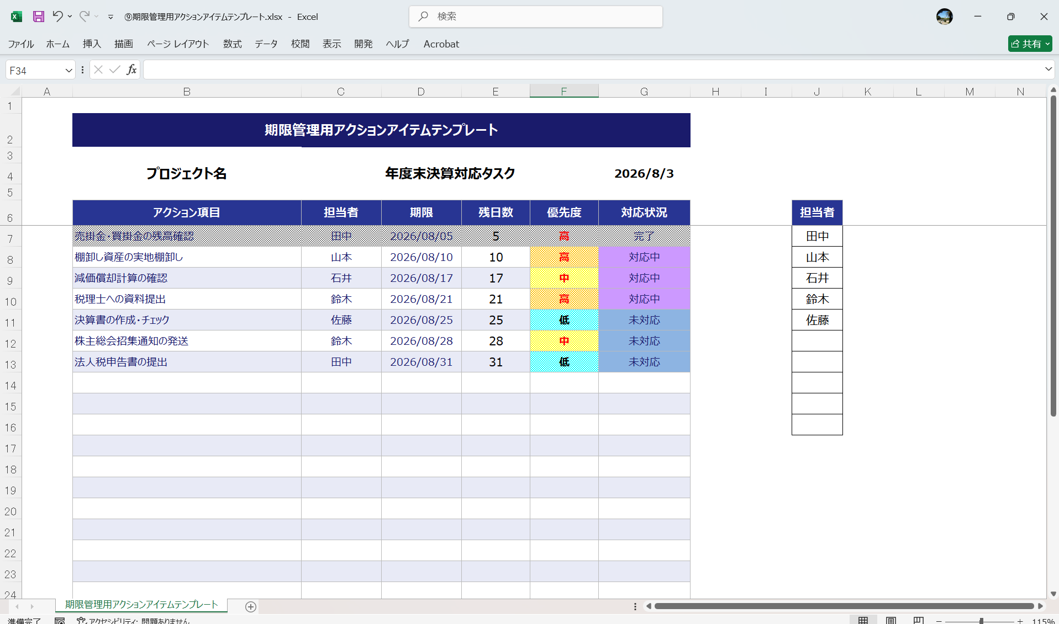Screen dimensions: 1059x624
Task: Switch to the ページ レイアウト tab
Action: [178, 44]
